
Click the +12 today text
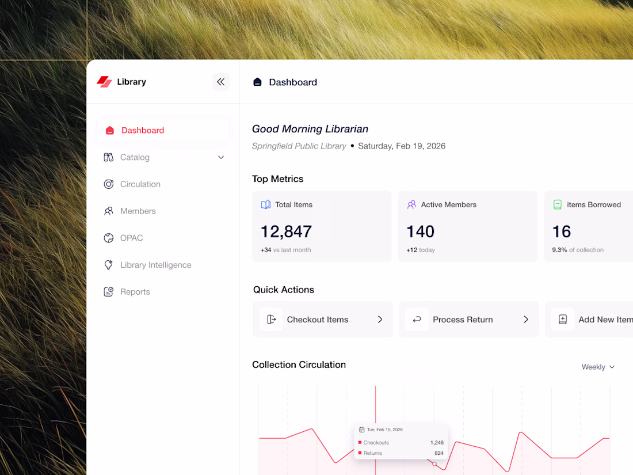coord(421,250)
